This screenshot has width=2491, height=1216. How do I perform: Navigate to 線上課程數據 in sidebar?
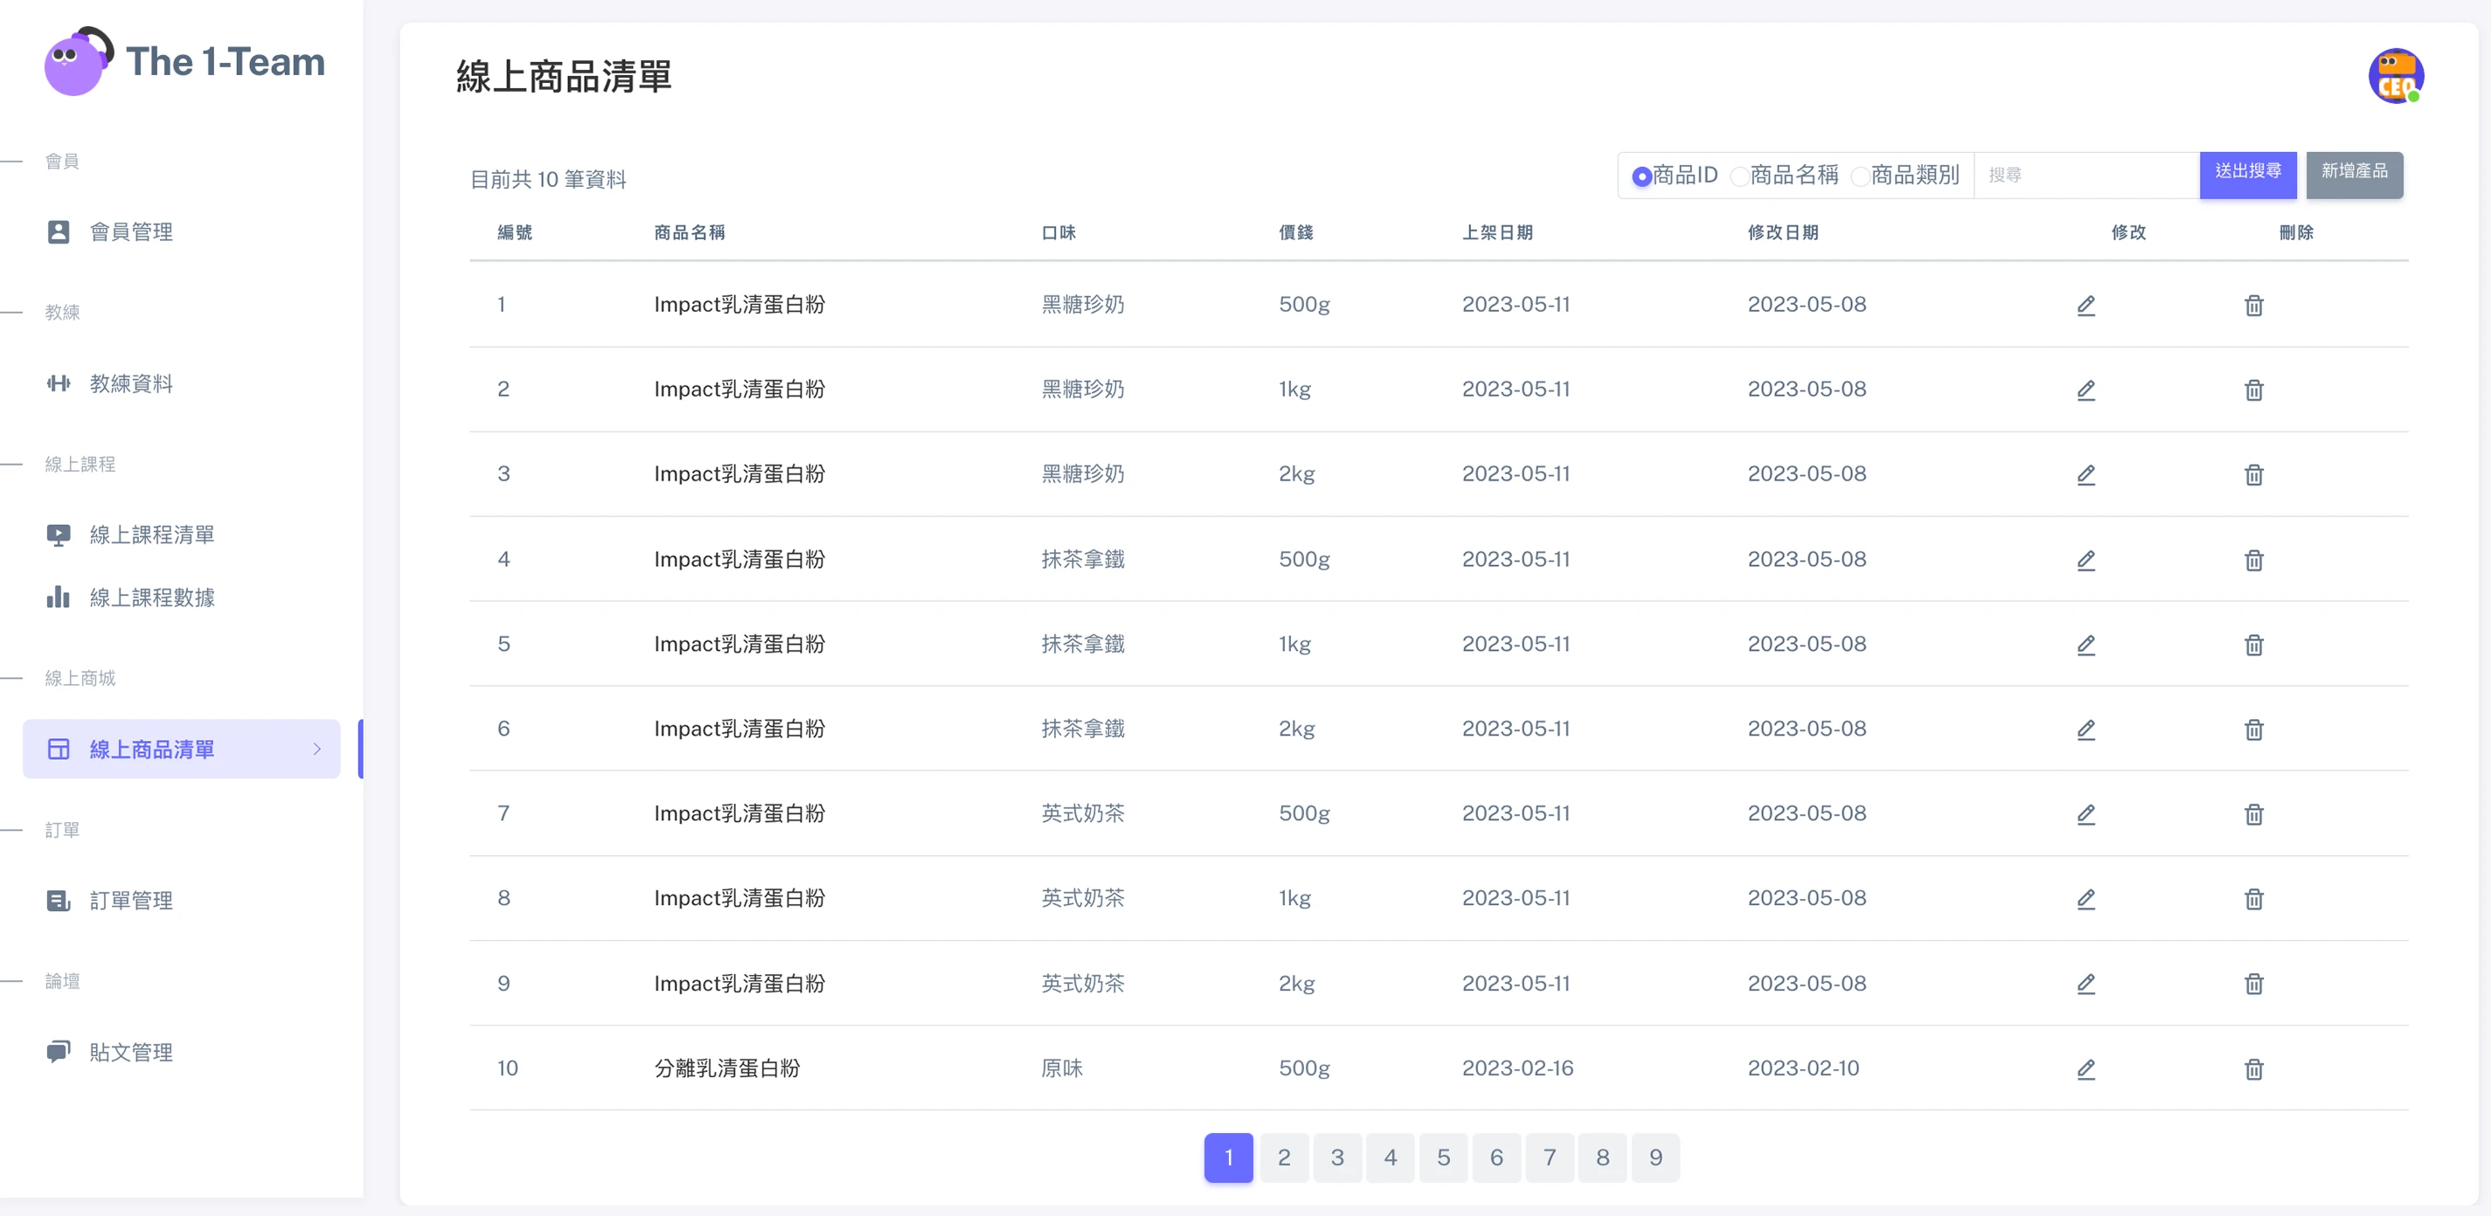[x=152, y=598]
